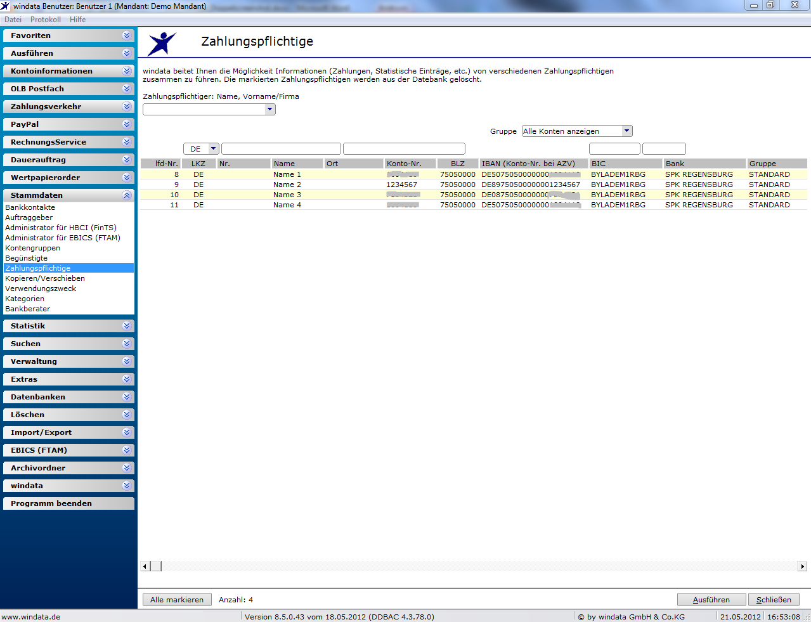Expand the Zahlungsverkehr section
811x622 pixels.
[68, 107]
